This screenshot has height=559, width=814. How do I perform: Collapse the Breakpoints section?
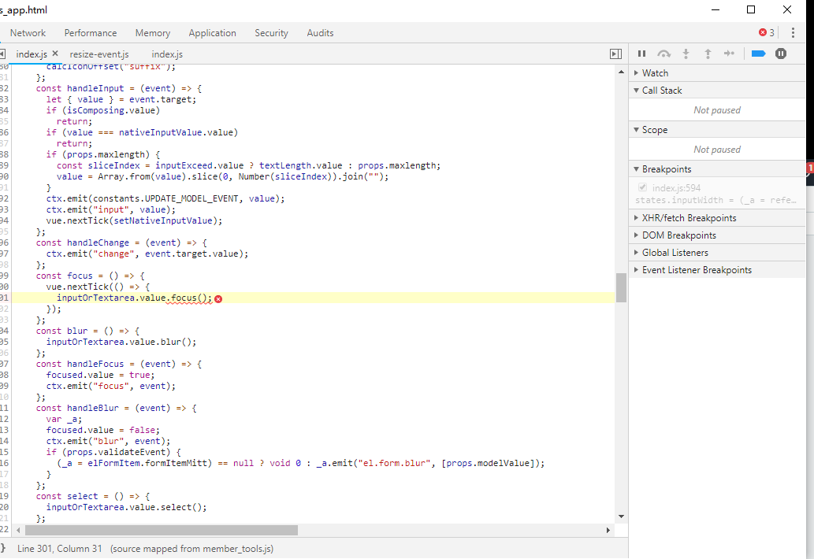[x=716, y=169]
